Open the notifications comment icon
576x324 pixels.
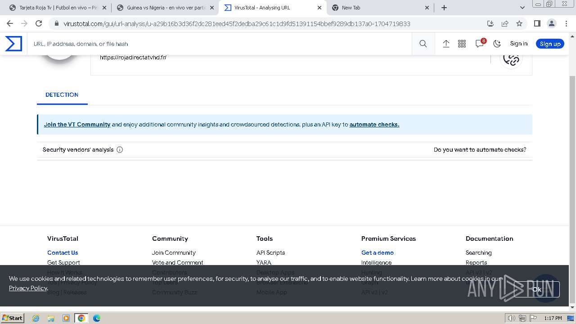480,44
